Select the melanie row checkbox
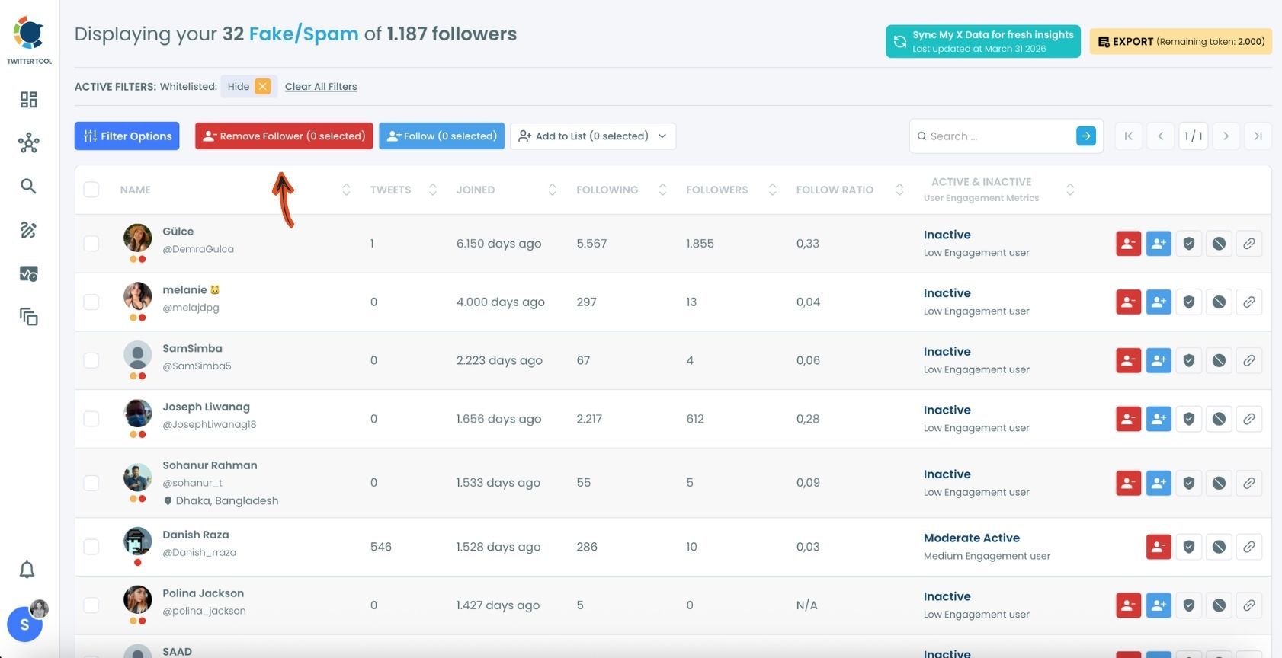The image size is (1282, 658). [x=91, y=302]
